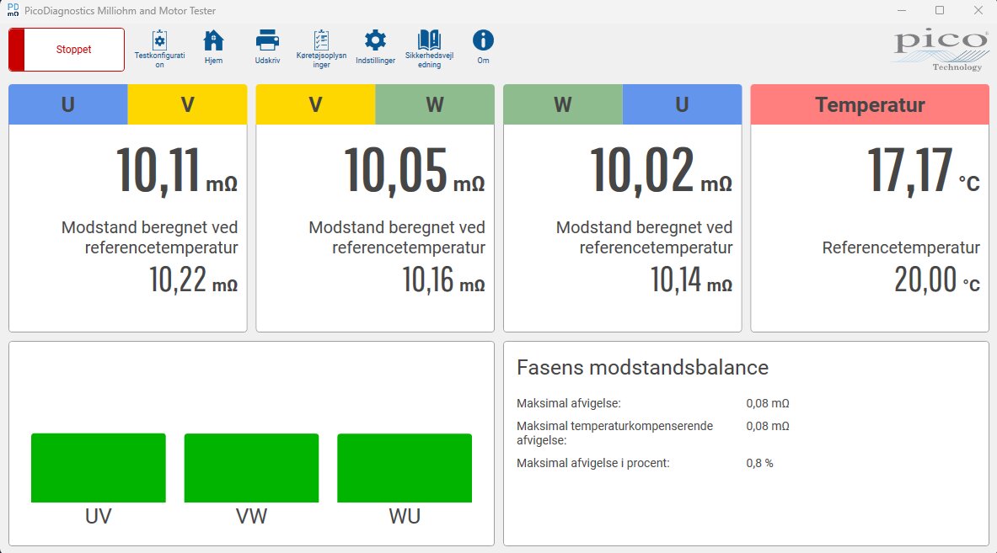997x553 pixels.
Task: Click the green VW balance bar
Action: (251, 468)
